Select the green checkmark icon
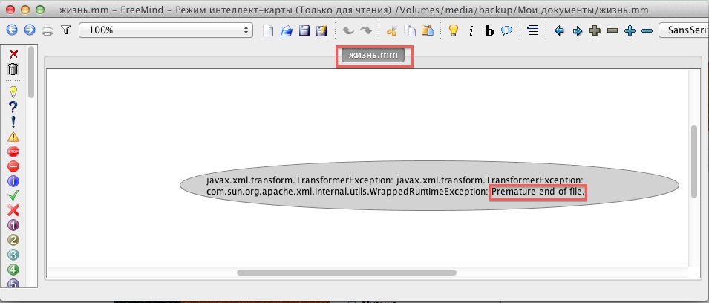The height and width of the screenshot is (303, 709). click(13, 195)
